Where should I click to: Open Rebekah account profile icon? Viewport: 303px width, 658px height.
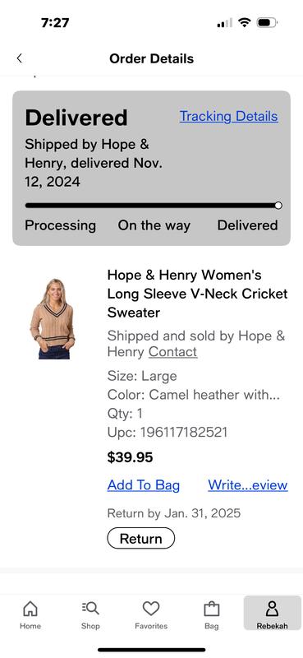(272, 609)
